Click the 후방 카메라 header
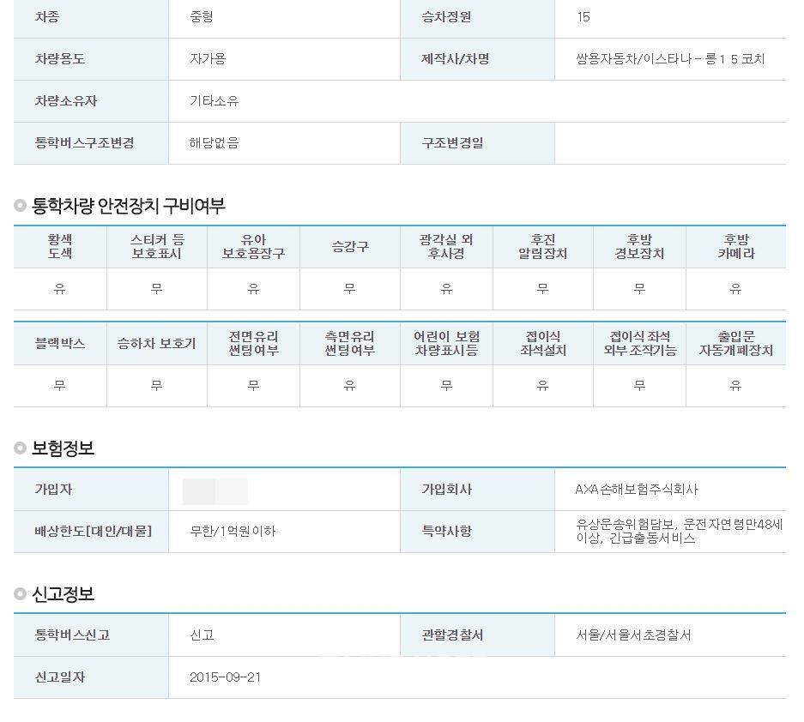The image size is (804, 722). tap(736, 246)
